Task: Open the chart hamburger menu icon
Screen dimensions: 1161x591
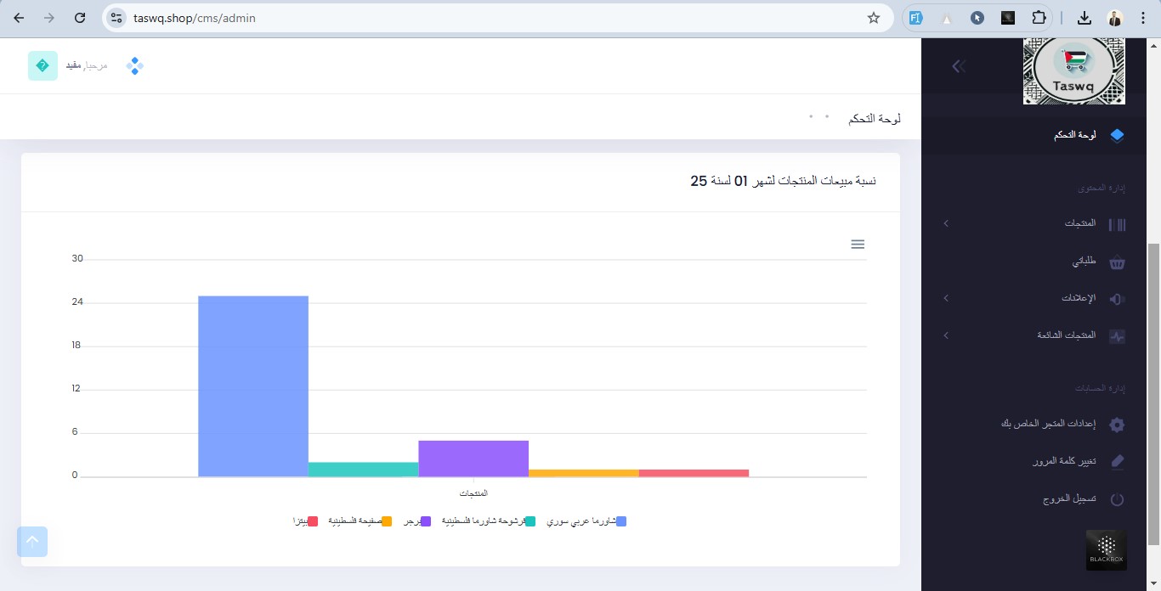Action: [858, 245]
